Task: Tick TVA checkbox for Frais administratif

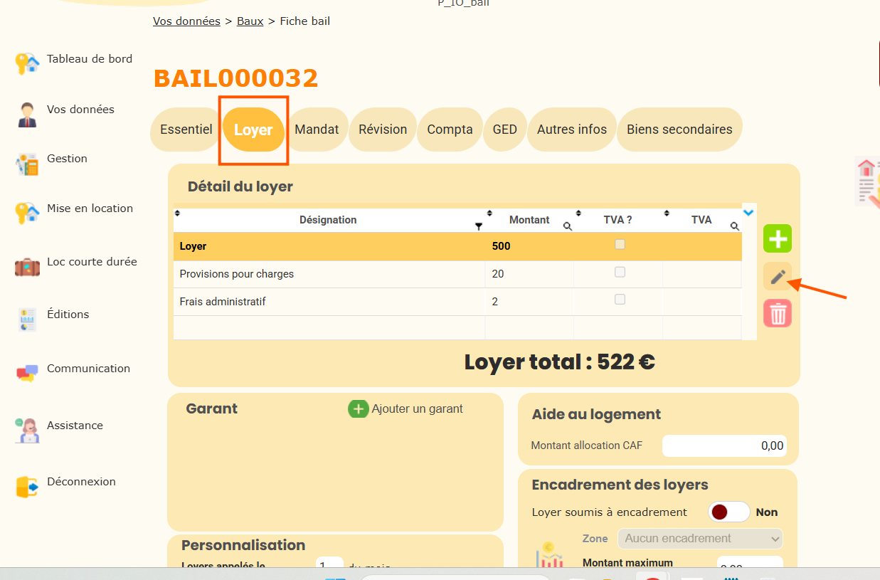Action: coord(620,300)
